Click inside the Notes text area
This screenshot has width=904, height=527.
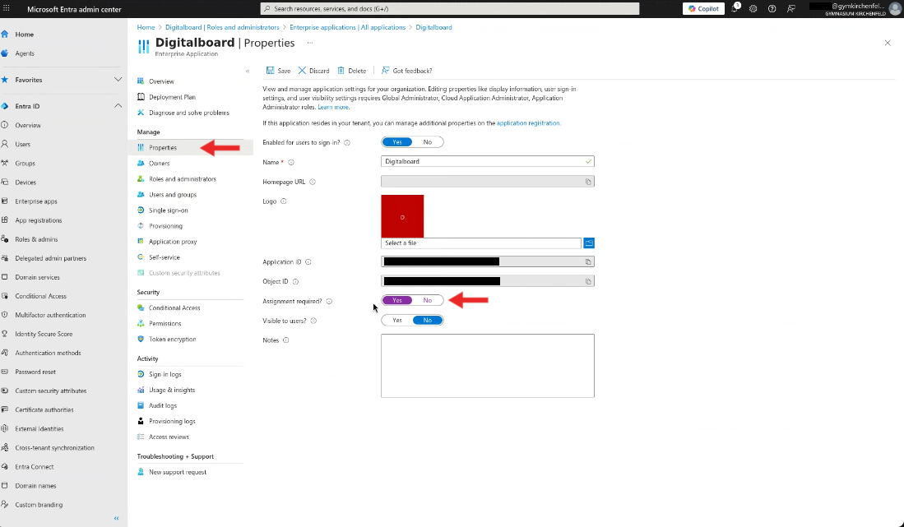[487, 366]
